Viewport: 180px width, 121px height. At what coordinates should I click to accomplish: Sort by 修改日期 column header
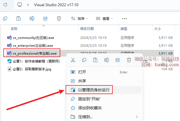pyautogui.click(x=87, y=29)
